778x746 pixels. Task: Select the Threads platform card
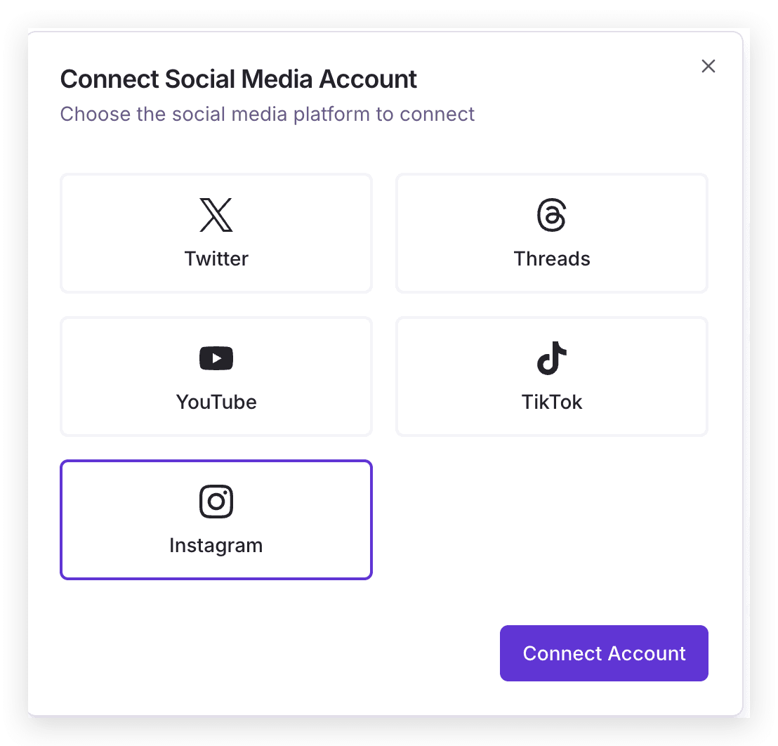(x=552, y=233)
